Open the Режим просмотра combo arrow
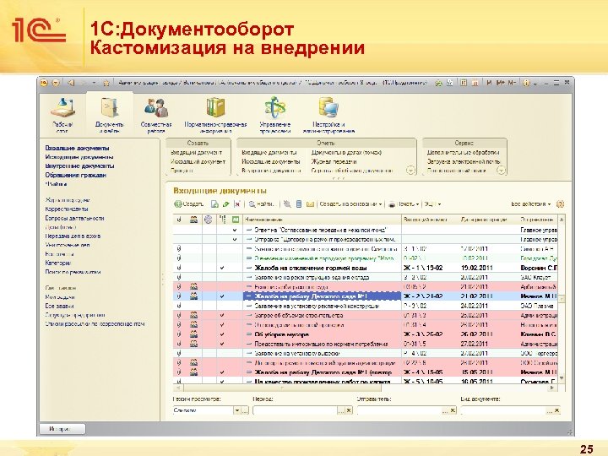The width and height of the screenshot is (608, 456). tap(237, 410)
